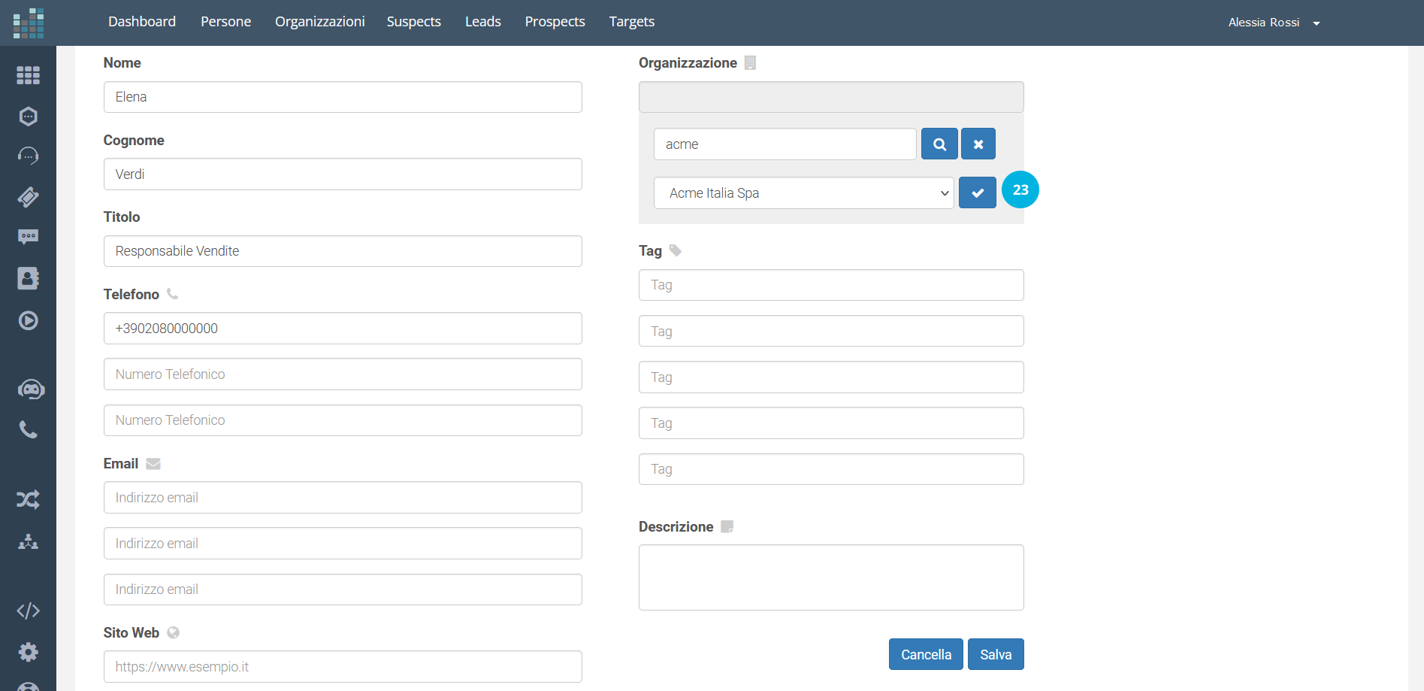Click the search organization magnifier button

click(x=939, y=144)
